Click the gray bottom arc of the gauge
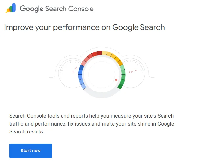Viewport: 203px width, 161px height. [x=102, y=95]
